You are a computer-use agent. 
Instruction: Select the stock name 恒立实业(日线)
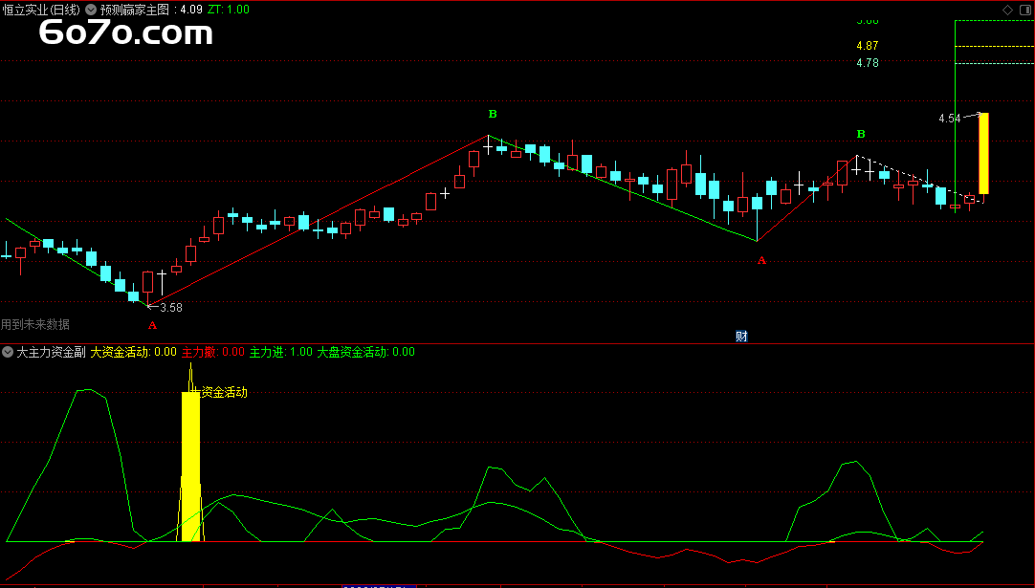pyautogui.click(x=41, y=10)
